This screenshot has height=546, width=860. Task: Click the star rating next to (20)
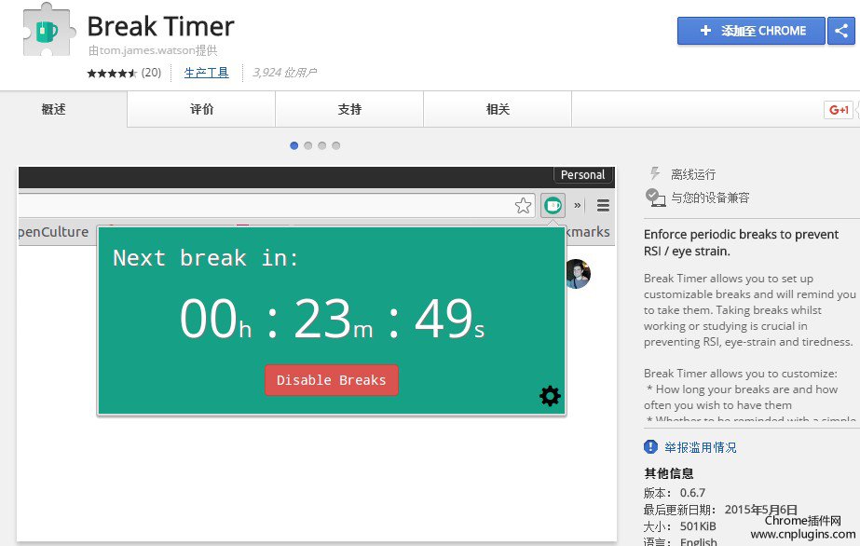tap(112, 73)
